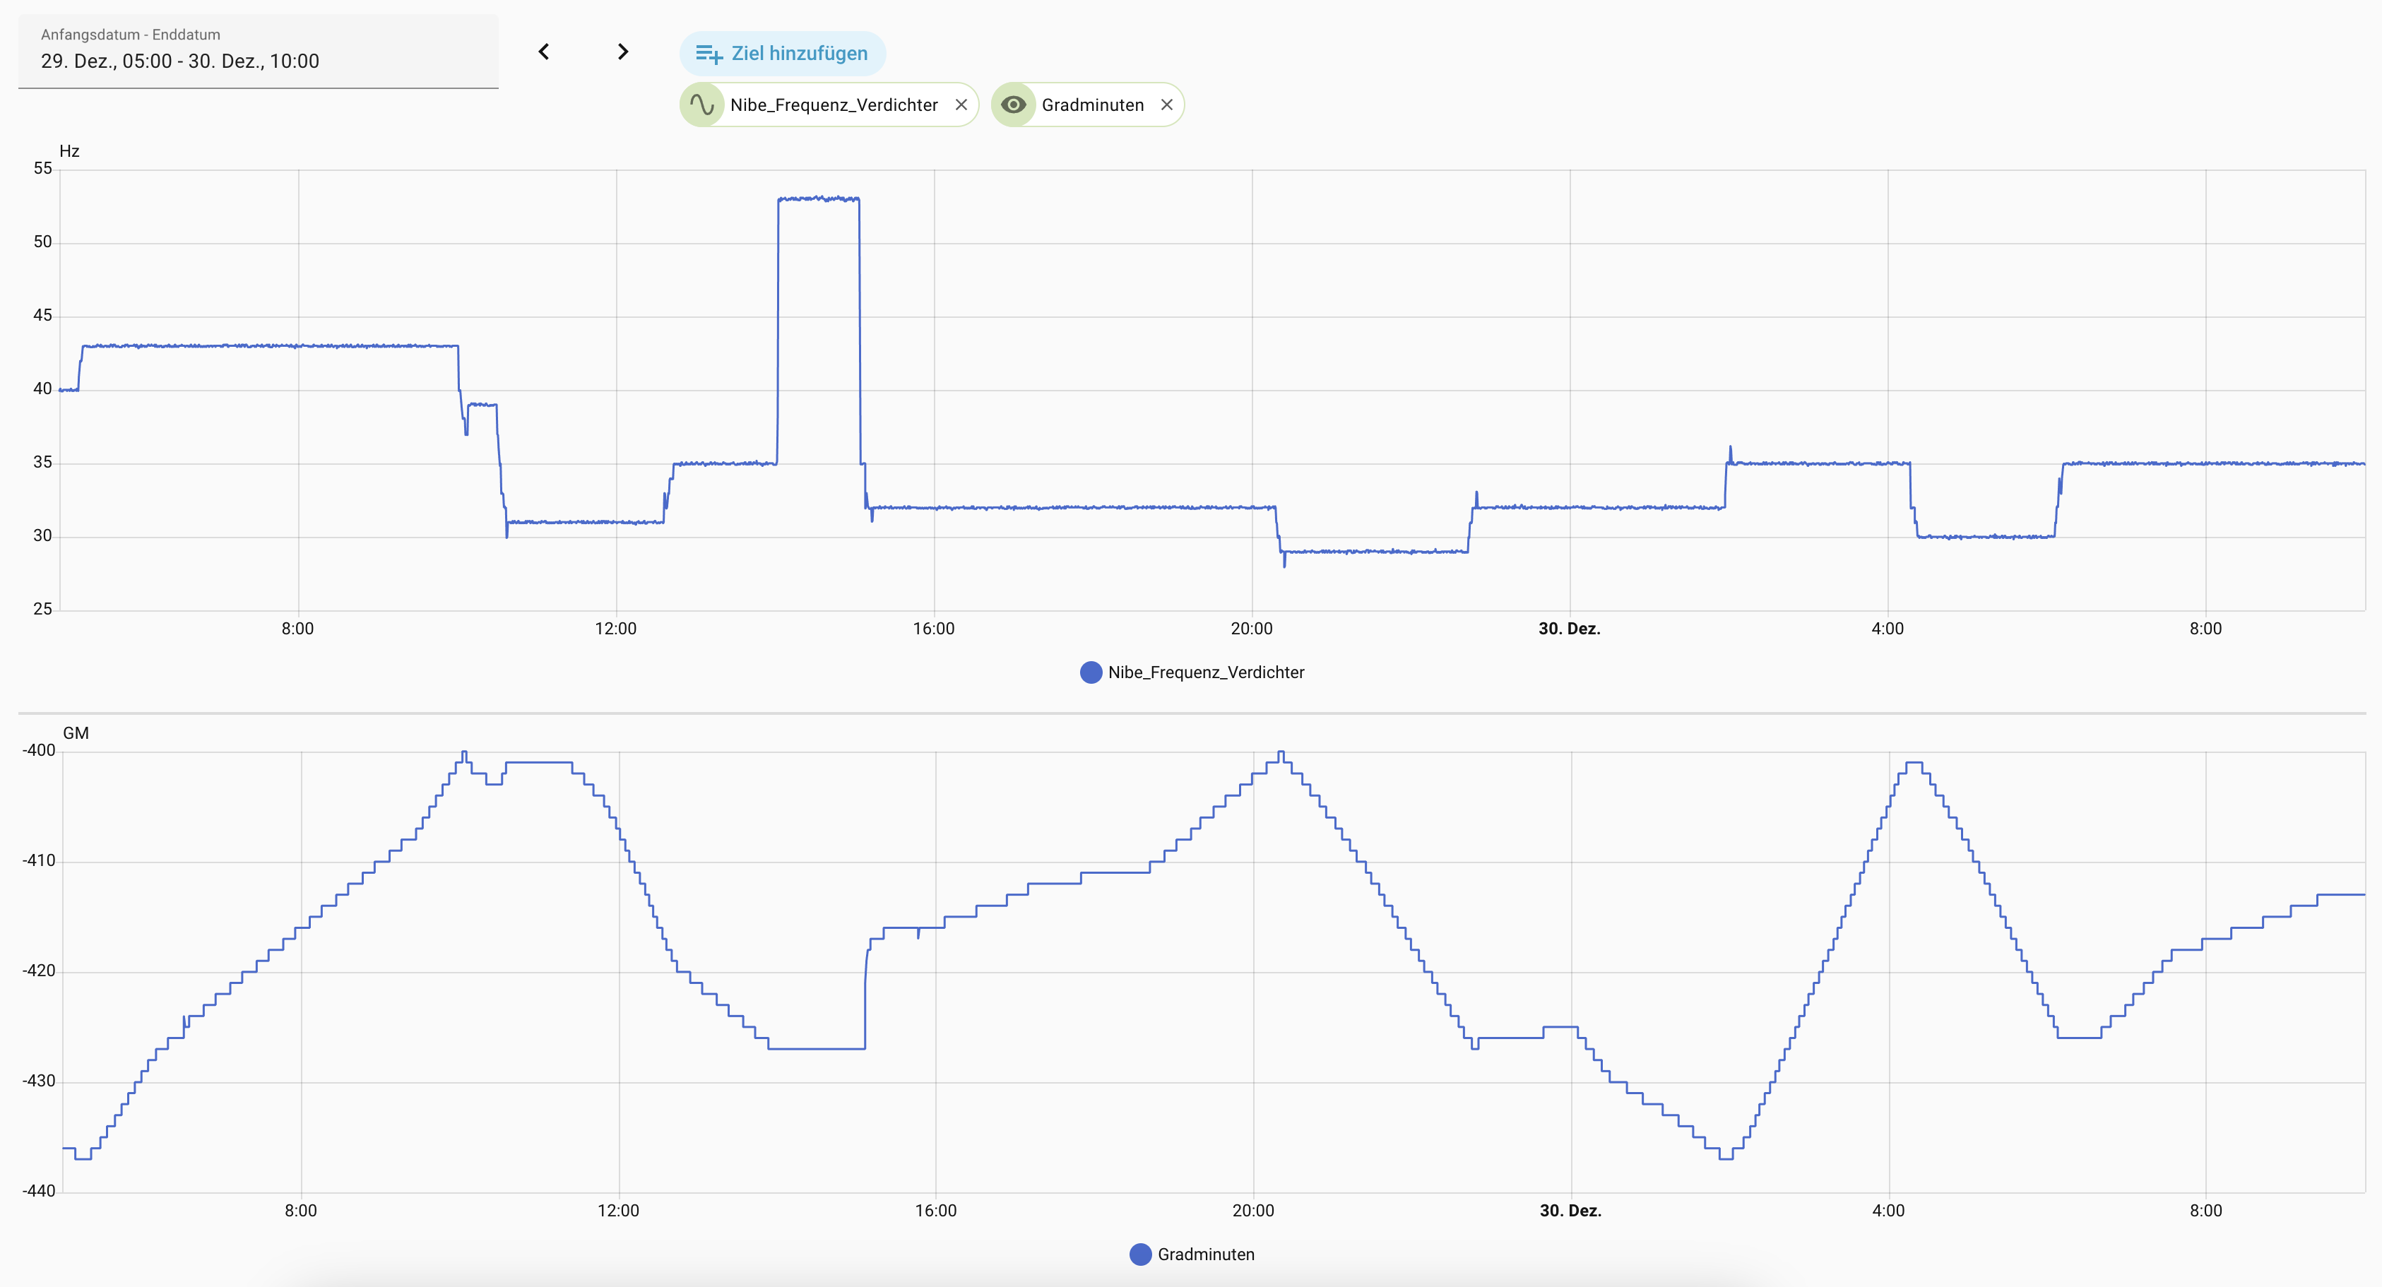Screen dimensions: 2382x1287
Task: Click the 53 Hz peak in frequency chart
Action: 818,198
